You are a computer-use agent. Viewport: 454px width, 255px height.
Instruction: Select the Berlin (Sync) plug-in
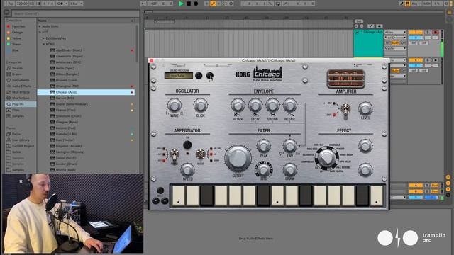pyautogui.click(x=65, y=68)
